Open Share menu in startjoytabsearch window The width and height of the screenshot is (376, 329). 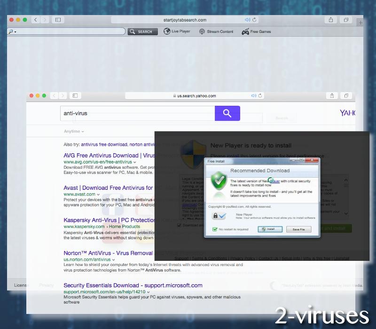pyautogui.click(x=331, y=20)
